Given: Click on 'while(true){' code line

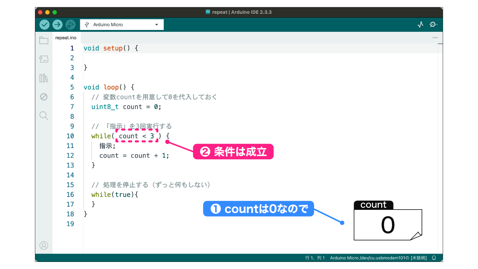Looking at the screenshot, I should pos(115,195).
